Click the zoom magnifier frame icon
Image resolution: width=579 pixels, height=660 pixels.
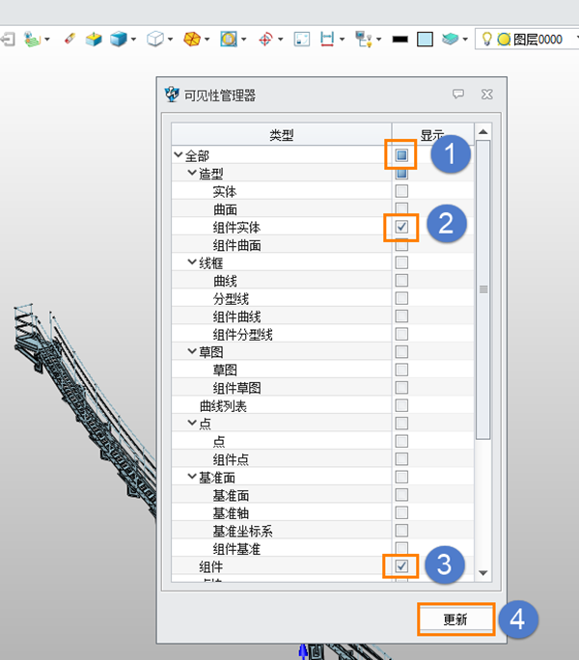click(229, 40)
